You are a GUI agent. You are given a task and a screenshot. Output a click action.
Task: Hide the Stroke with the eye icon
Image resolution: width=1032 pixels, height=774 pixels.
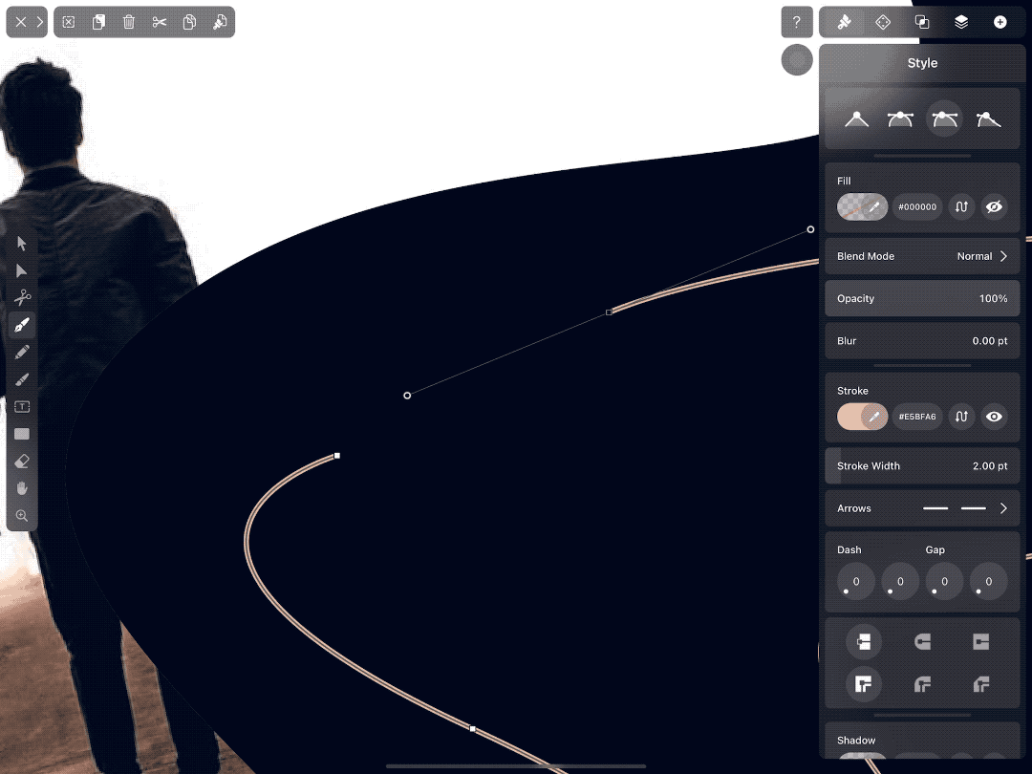click(x=994, y=417)
